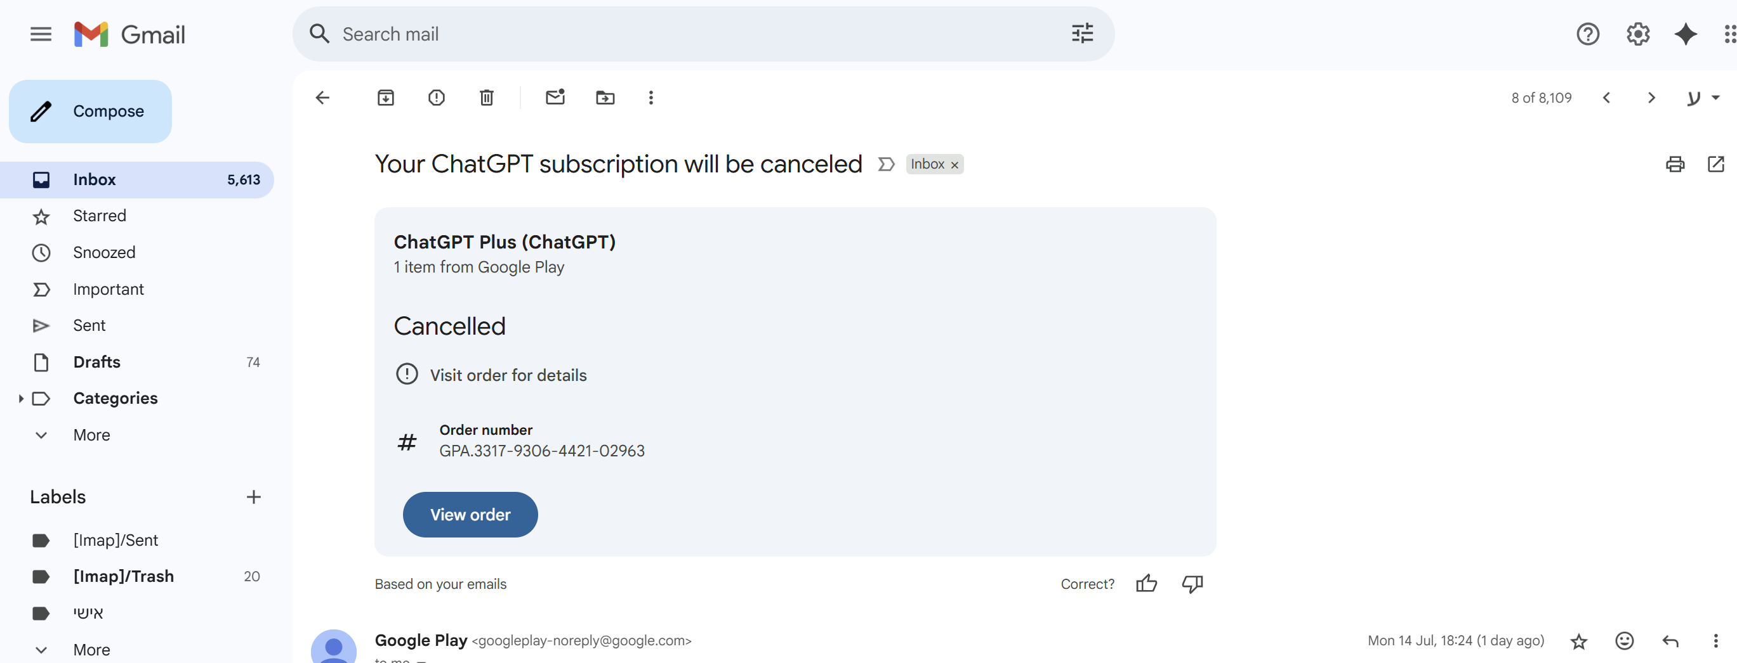Print the email conversation

click(1675, 164)
